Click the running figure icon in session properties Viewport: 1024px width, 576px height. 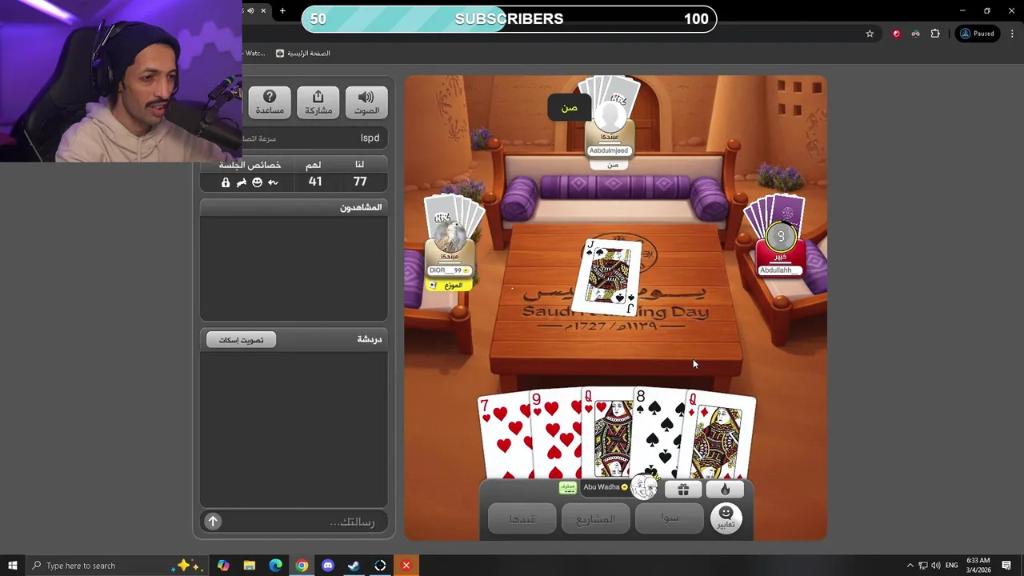tap(241, 182)
